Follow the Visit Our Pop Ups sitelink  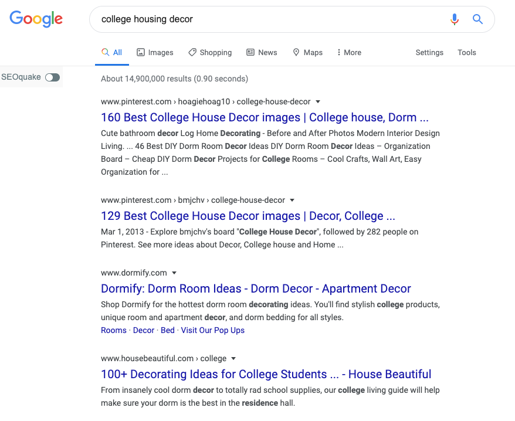(213, 330)
